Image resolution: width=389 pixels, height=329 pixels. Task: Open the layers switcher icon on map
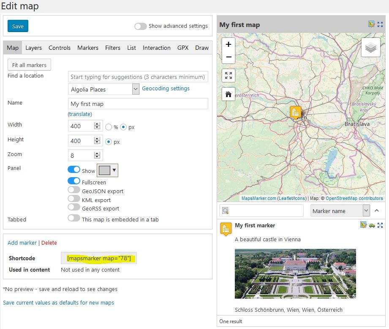[371, 47]
